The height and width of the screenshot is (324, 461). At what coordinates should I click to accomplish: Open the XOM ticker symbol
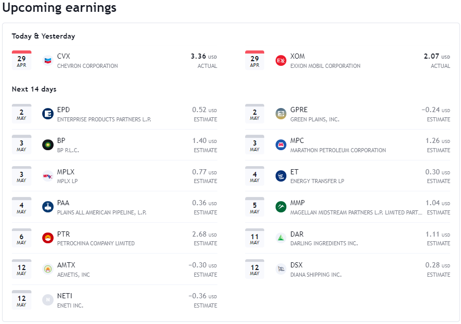[298, 56]
